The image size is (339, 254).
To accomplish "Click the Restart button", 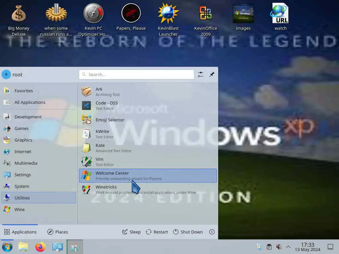I will click(157, 232).
